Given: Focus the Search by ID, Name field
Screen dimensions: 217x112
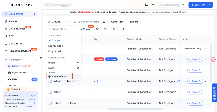Looking at the screenshot, I should click(88, 22).
